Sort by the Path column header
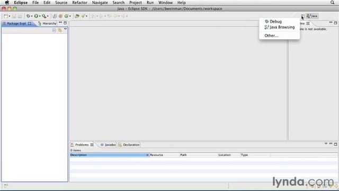The height and width of the screenshot is (191, 339). pyautogui.click(x=199, y=155)
